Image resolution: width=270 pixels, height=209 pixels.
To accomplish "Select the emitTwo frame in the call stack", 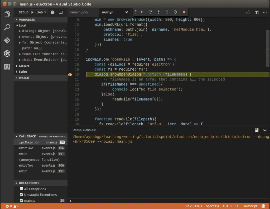I will 26,148.
